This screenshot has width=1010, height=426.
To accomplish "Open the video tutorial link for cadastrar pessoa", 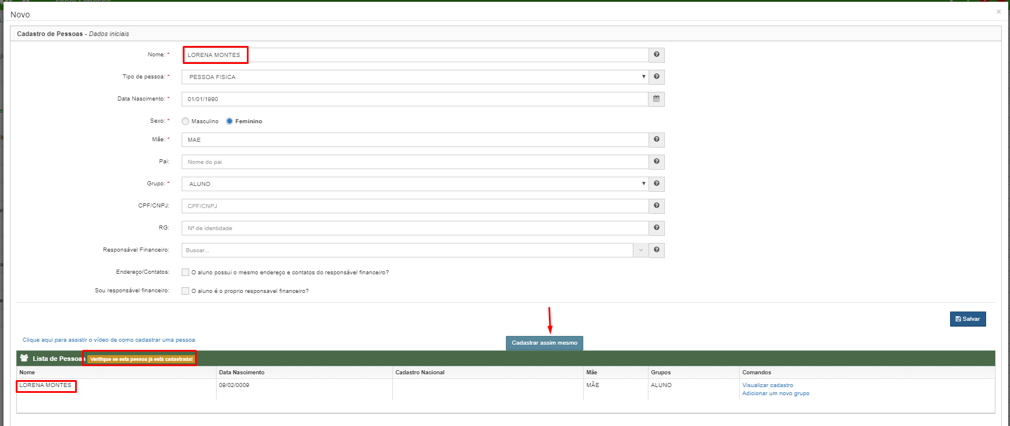I will [x=109, y=340].
